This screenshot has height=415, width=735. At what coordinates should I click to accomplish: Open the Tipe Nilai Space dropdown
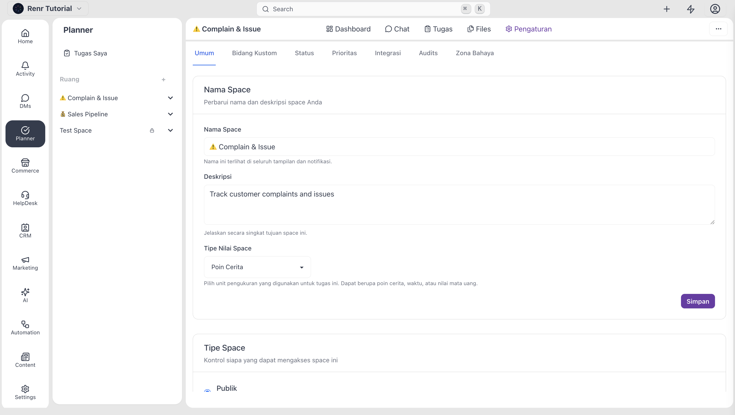tap(257, 267)
